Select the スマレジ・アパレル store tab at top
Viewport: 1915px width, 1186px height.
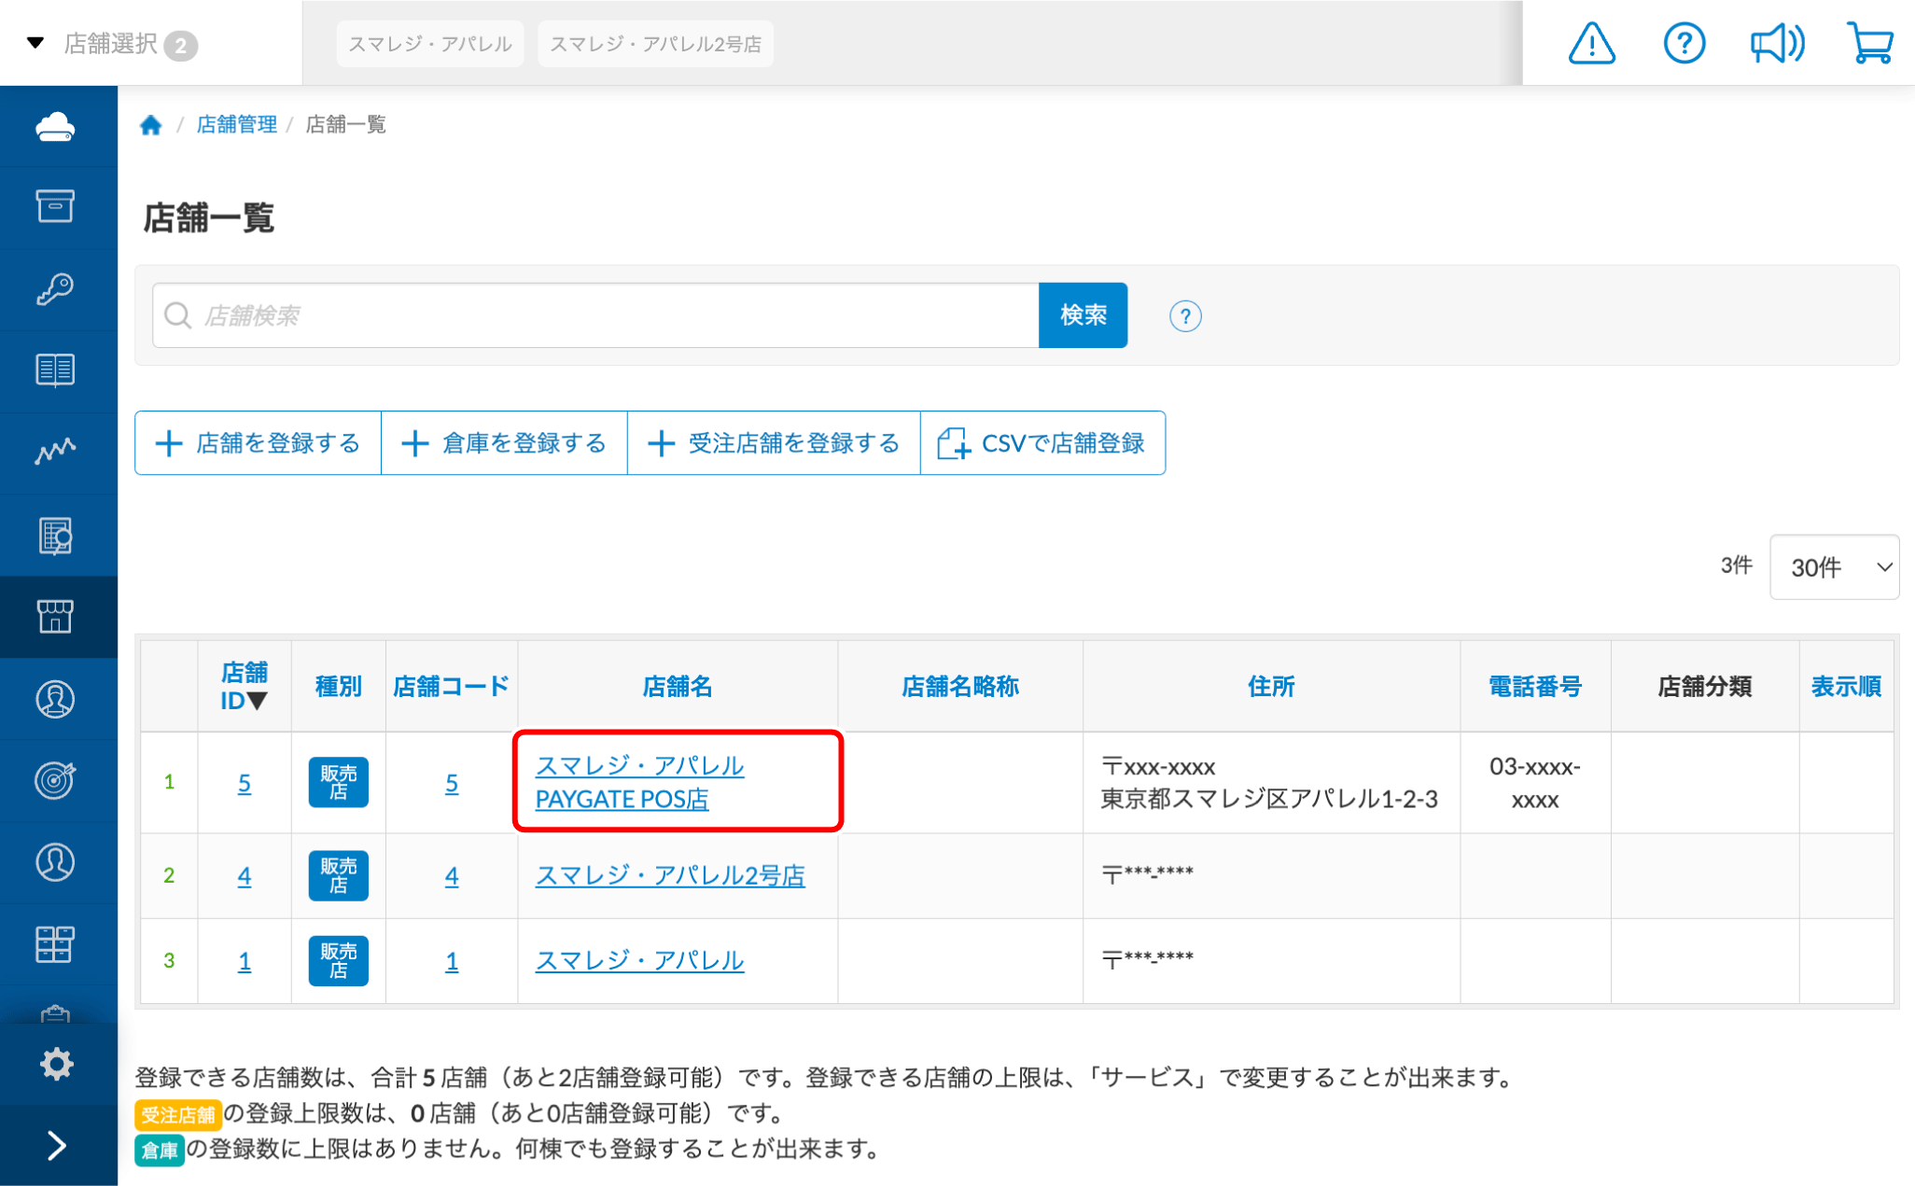tap(430, 44)
